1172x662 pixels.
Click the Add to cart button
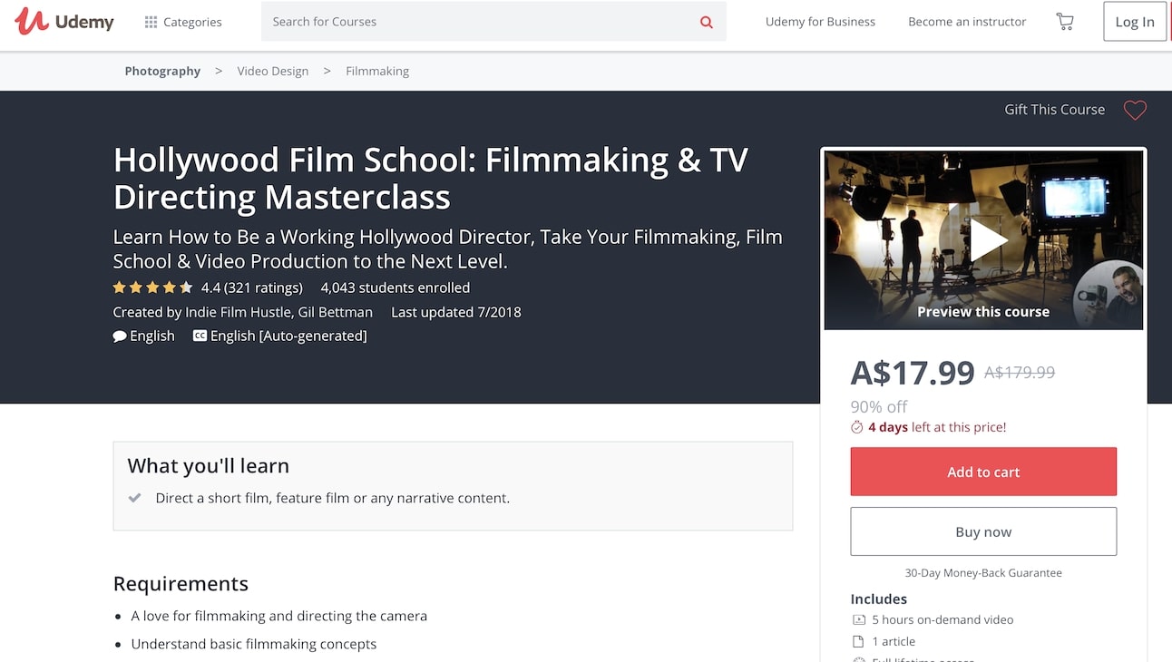pyautogui.click(x=983, y=472)
